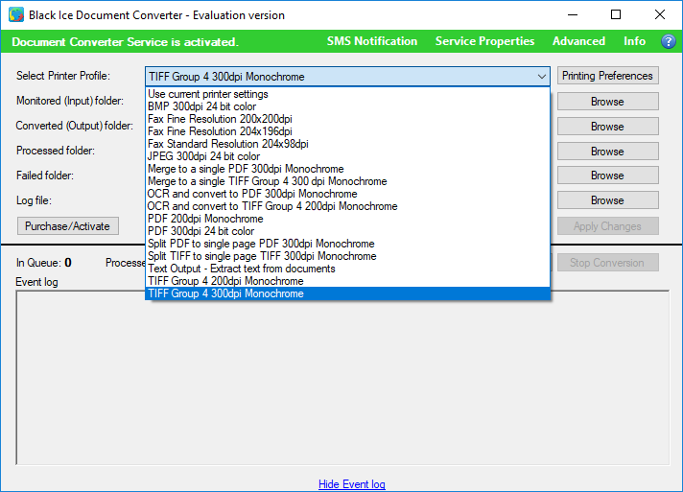Click the blue help question mark icon
683x492 pixels.
669,41
